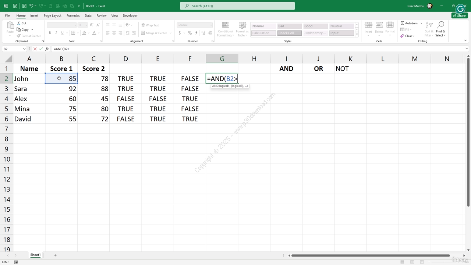The height and width of the screenshot is (265, 471).
Task: Expand the Name Box dropdown
Action: click(x=24, y=49)
